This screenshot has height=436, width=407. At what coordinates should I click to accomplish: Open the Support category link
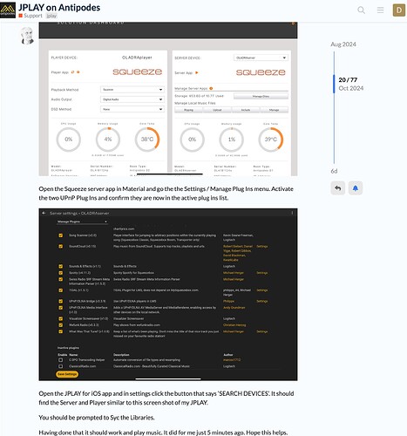coord(33,16)
